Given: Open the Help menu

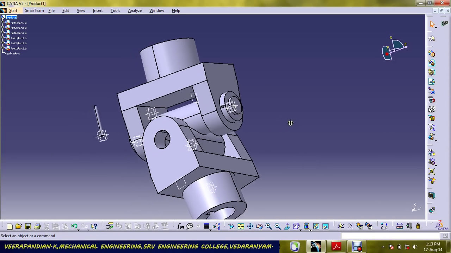Looking at the screenshot, I should coord(176,11).
